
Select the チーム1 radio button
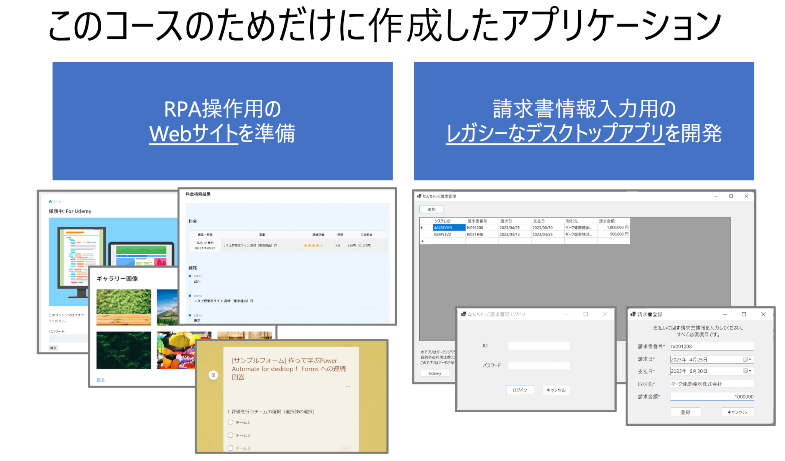click(x=230, y=422)
